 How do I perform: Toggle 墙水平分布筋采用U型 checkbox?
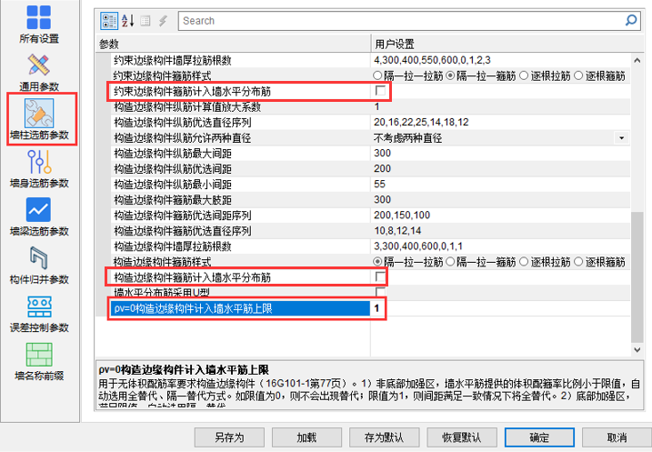pos(380,292)
